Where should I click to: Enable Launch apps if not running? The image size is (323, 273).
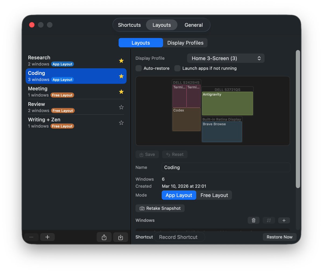tap(177, 68)
